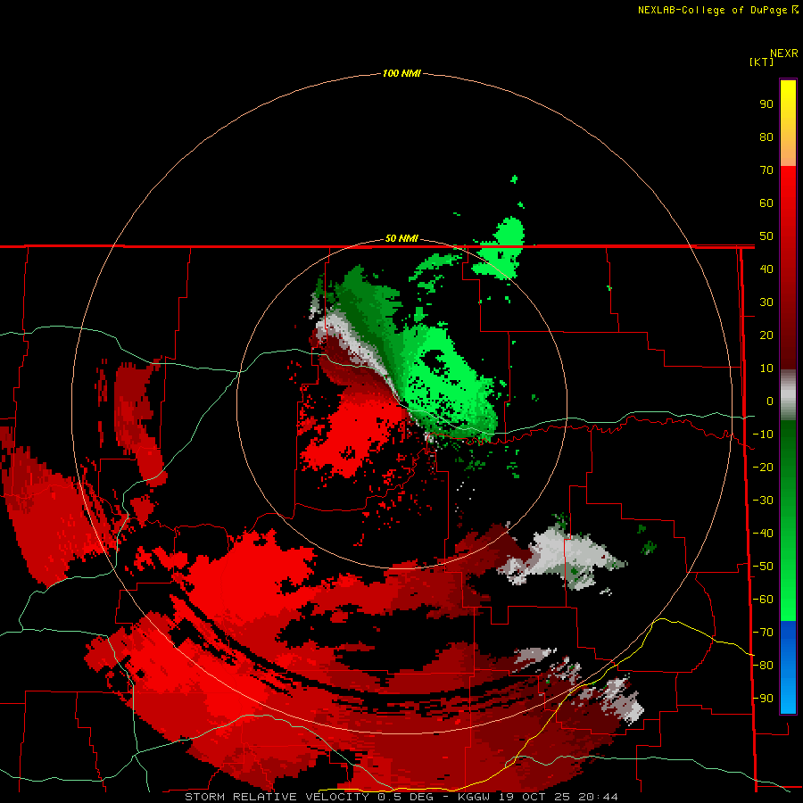Click the positive 60 scale value

pos(766,203)
